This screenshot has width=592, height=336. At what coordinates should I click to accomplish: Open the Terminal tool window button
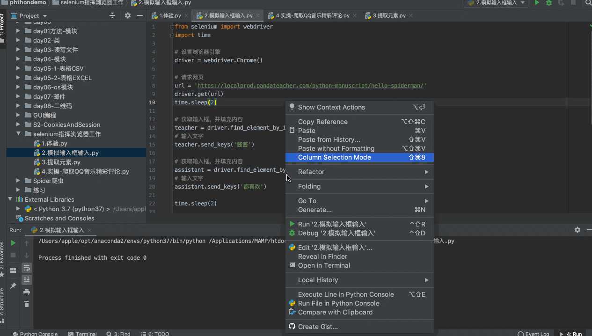click(x=82, y=334)
